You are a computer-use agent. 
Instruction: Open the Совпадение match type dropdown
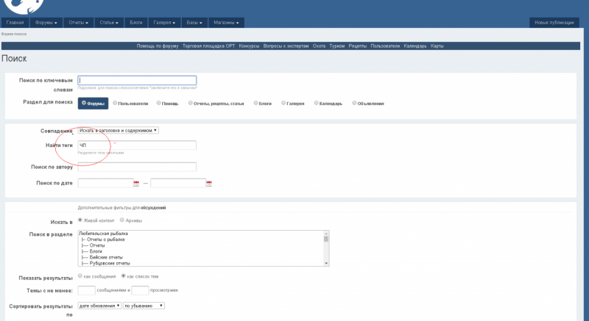[119, 130]
